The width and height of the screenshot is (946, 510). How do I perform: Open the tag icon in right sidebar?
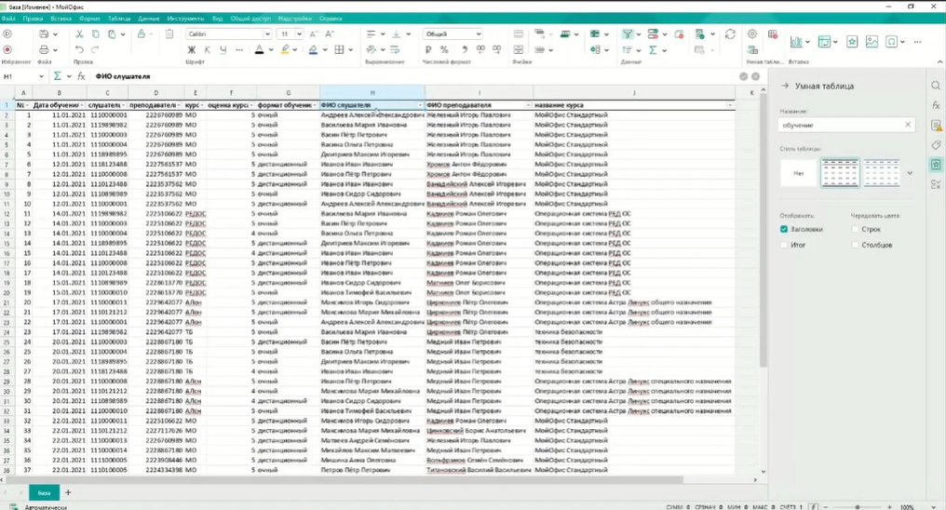(x=936, y=145)
